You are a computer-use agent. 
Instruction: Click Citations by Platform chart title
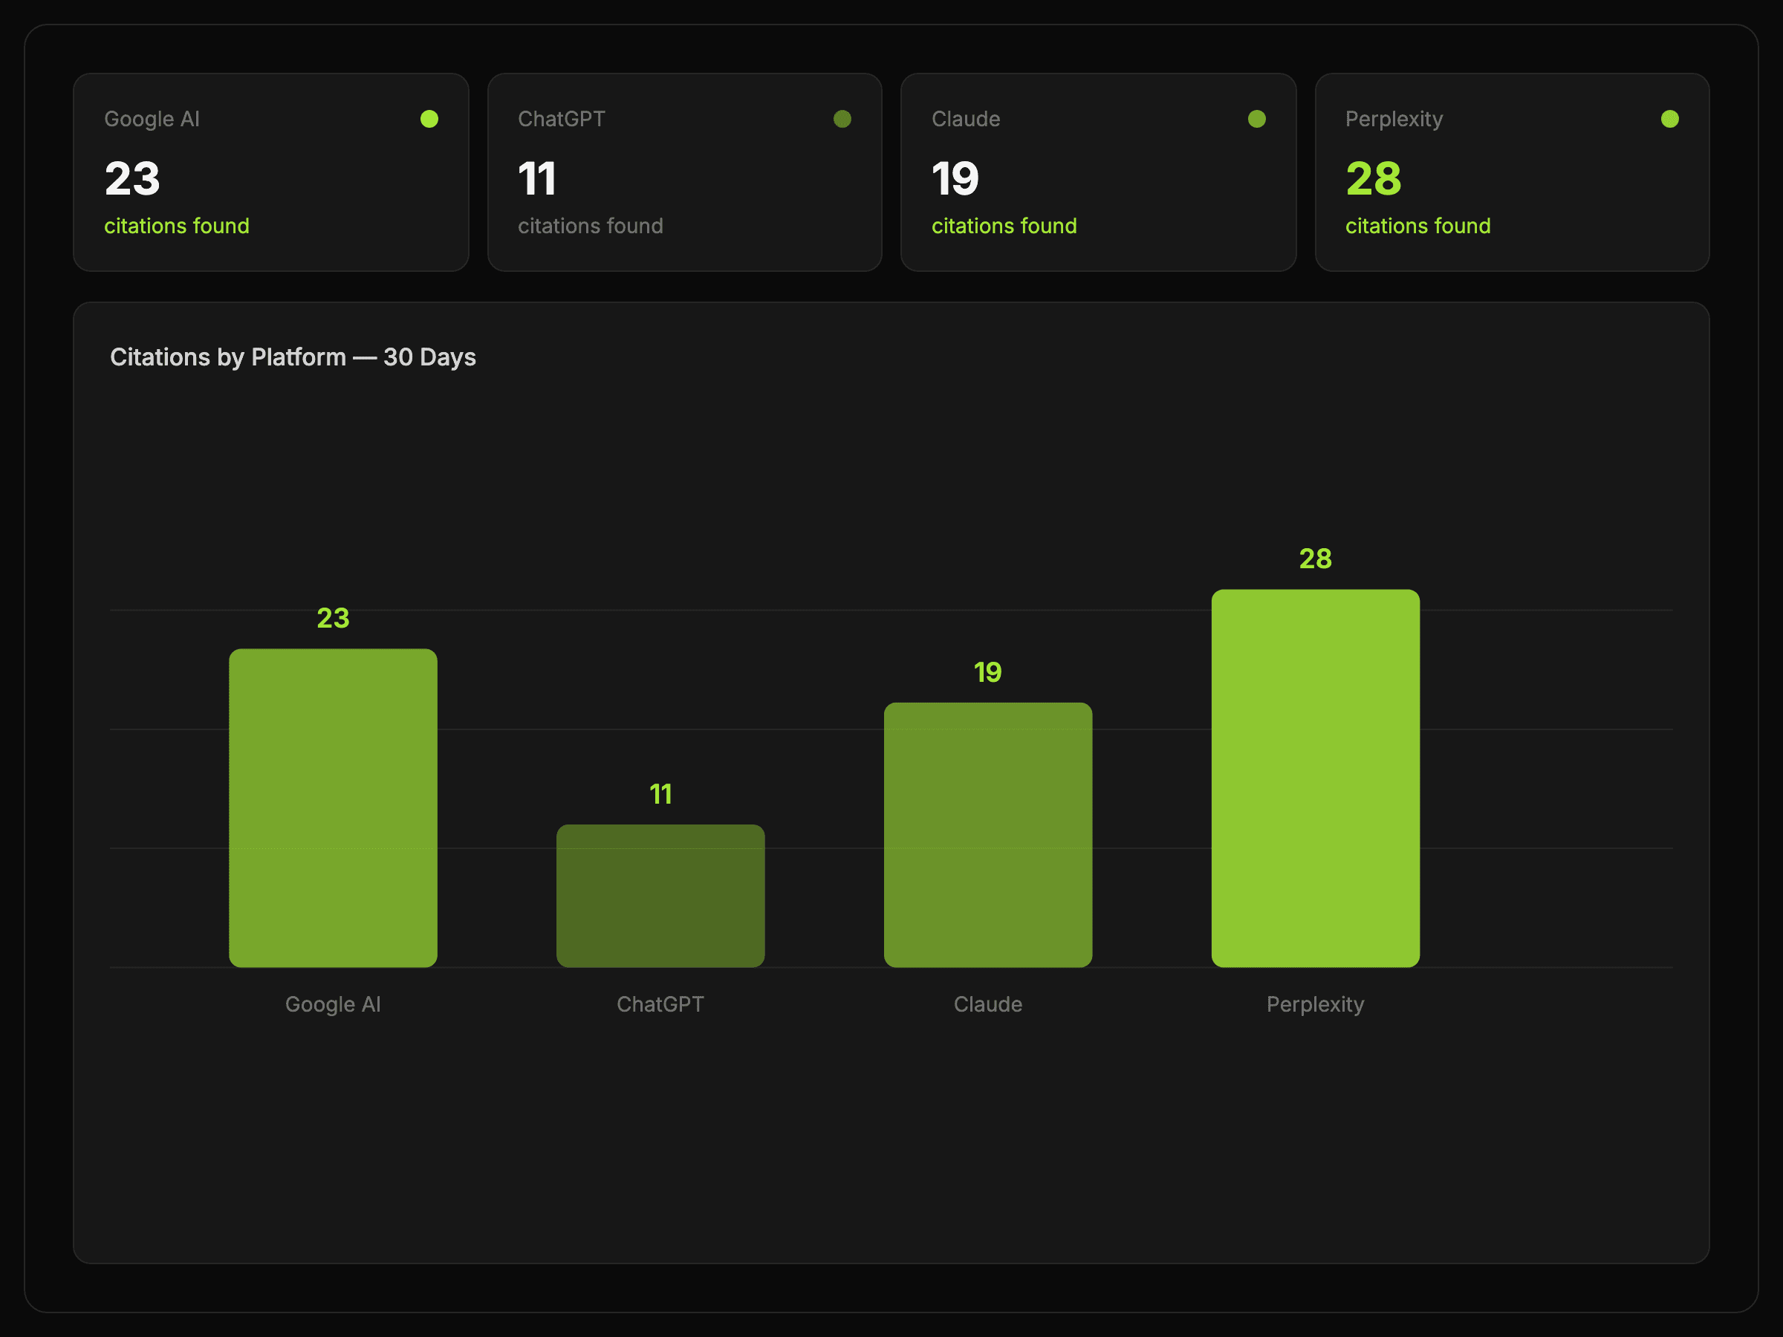click(293, 357)
